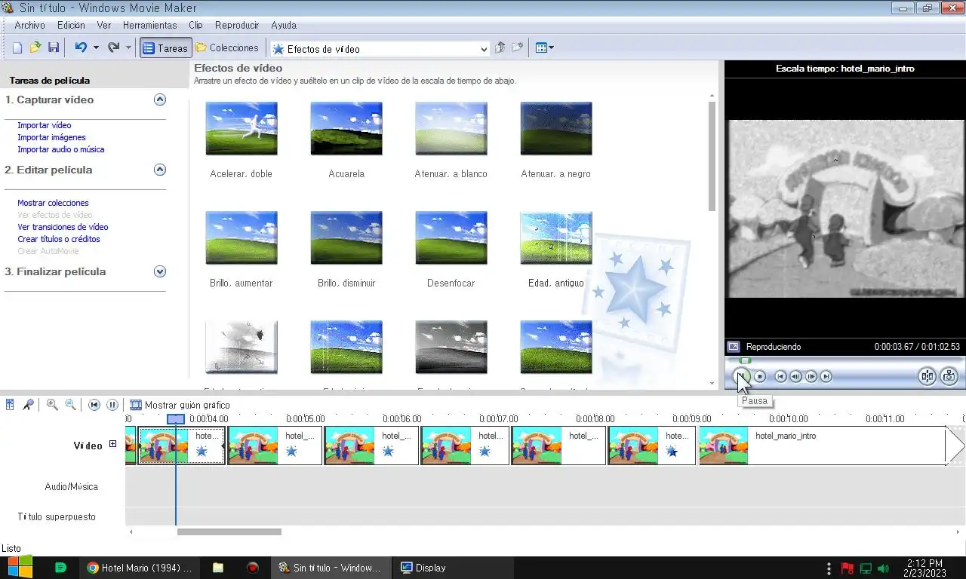Open the Herramientas menu

point(149,25)
